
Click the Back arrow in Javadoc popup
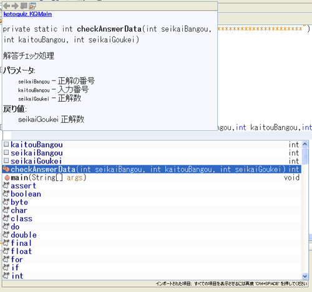[7, 6]
